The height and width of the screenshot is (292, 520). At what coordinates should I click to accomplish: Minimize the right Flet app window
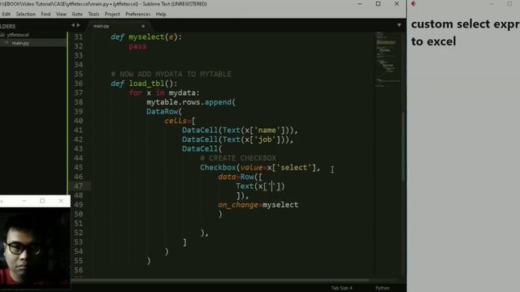point(491,3)
